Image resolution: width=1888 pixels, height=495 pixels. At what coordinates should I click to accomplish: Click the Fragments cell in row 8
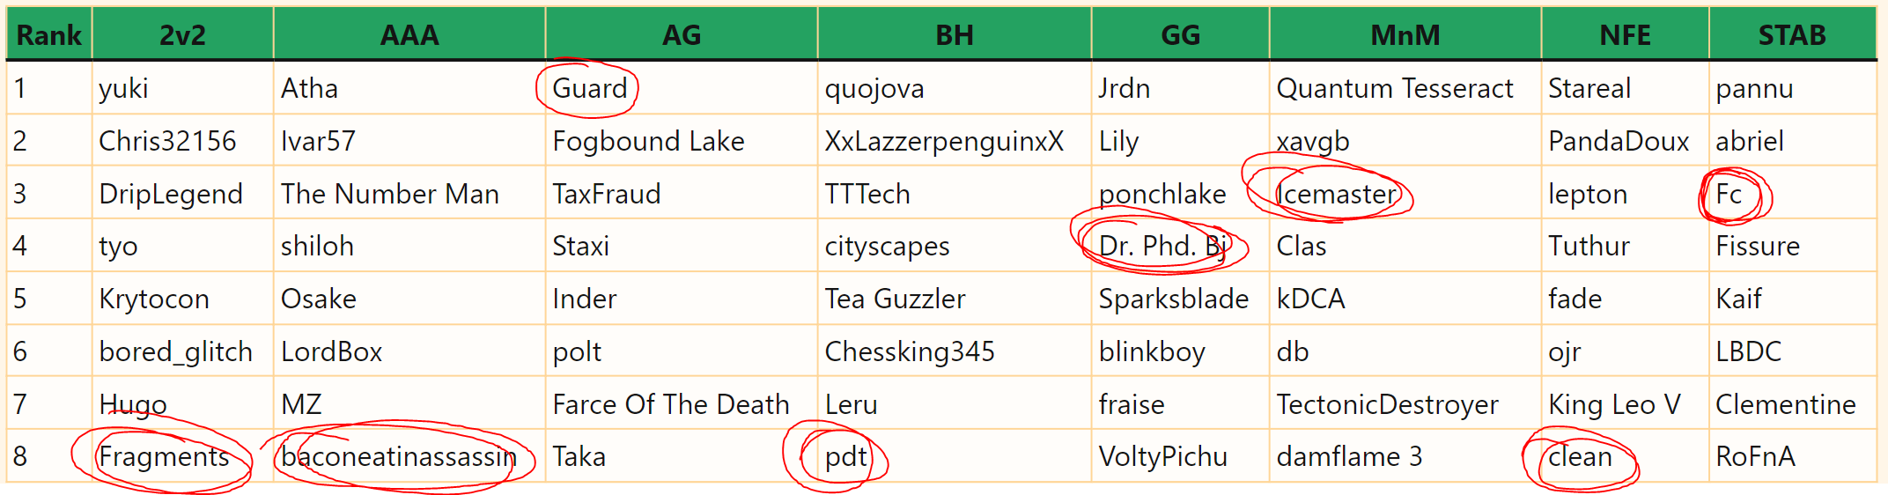point(182,456)
